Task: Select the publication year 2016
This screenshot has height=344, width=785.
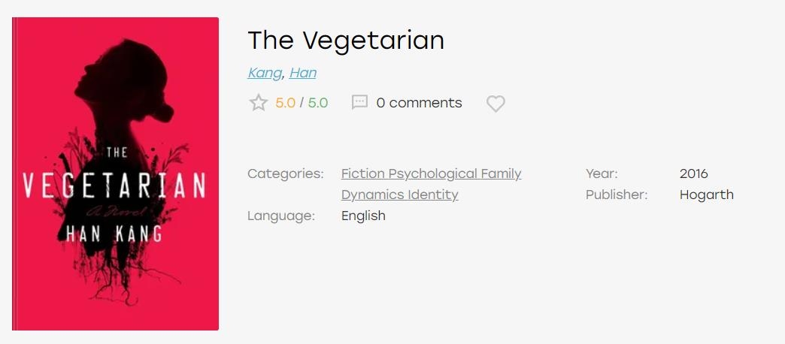Action: 693,174
